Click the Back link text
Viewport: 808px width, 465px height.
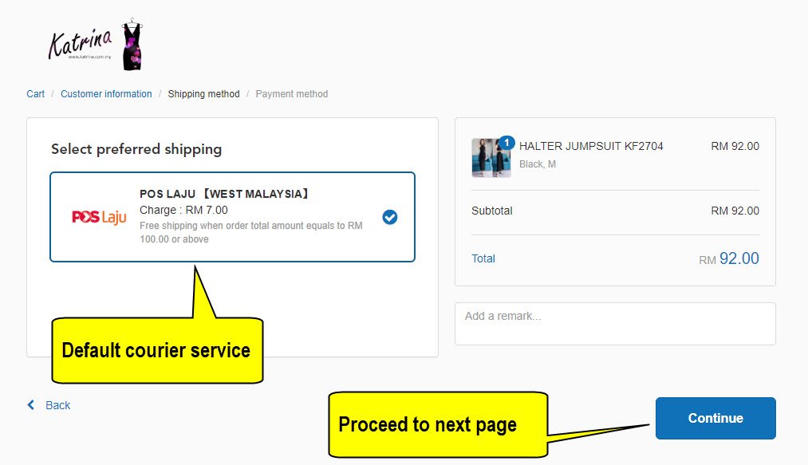pos(57,405)
